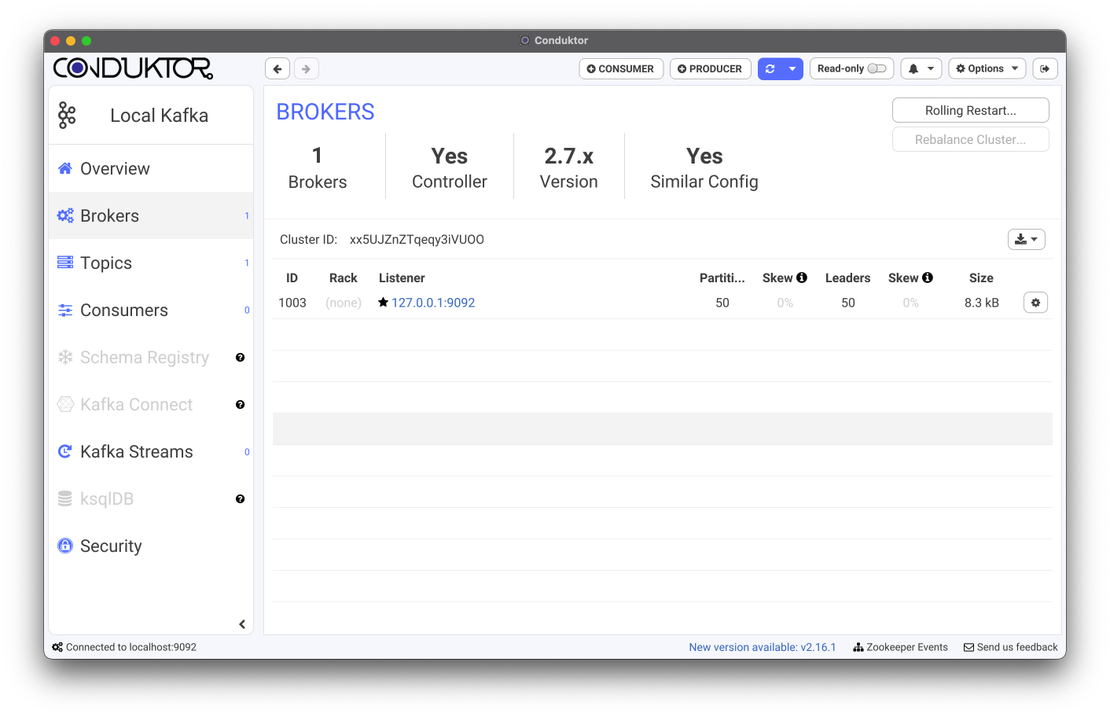Select Brokers in sidebar
The image size is (1110, 717).
(x=151, y=215)
